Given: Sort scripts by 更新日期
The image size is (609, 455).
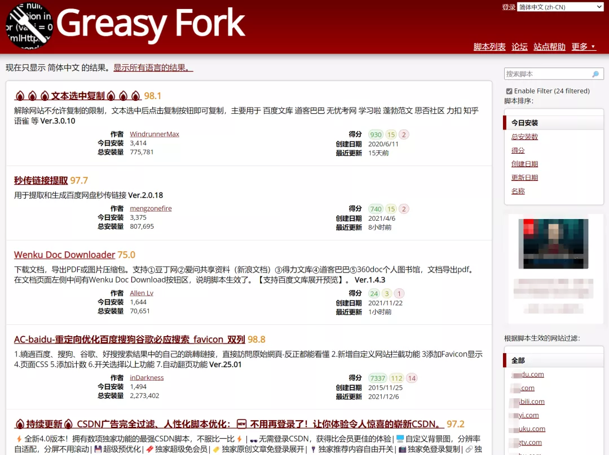Looking at the screenshot, I should [x=525, y=177].
